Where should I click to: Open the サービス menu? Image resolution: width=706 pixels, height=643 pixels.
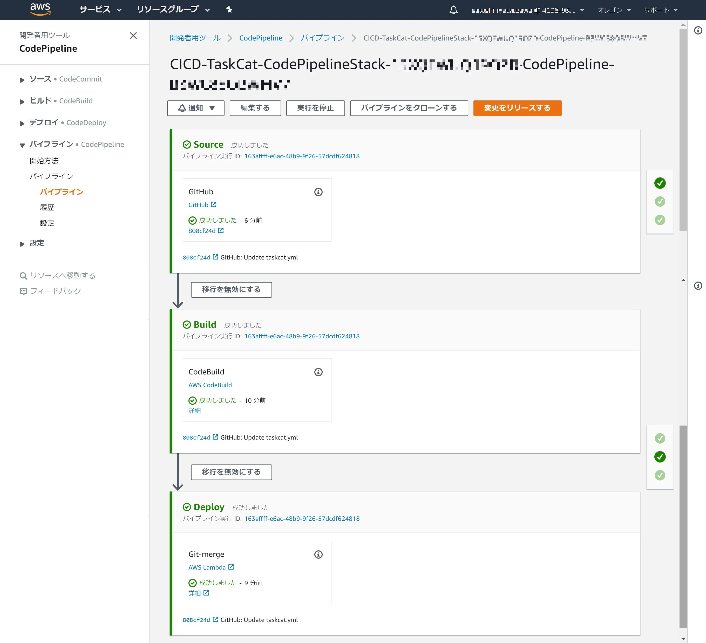[x=100, y=10]
